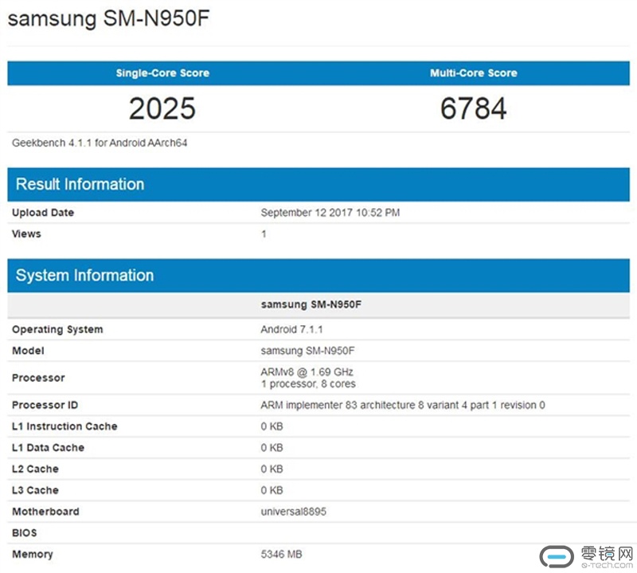
Task: Click the page title samsung SM-N950F
Action: 108,18
